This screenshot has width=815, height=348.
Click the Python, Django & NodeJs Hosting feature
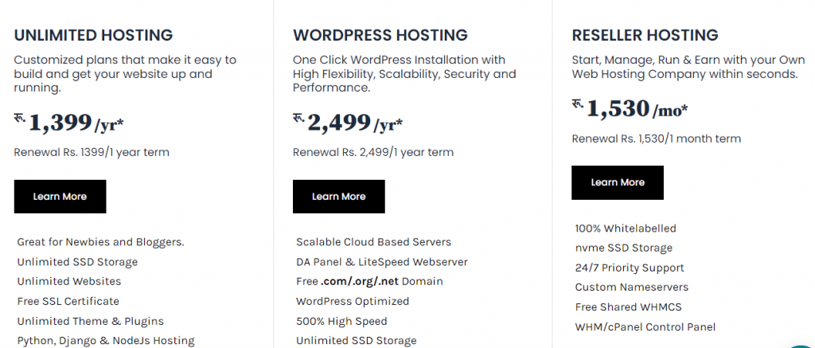106,341
